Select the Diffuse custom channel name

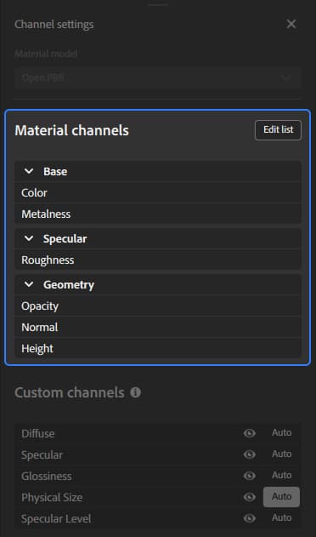38,433
